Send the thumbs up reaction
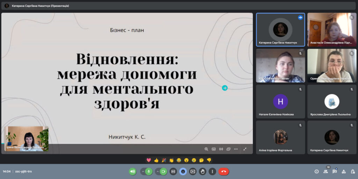 pyautogui.click(x=156, y=160)
